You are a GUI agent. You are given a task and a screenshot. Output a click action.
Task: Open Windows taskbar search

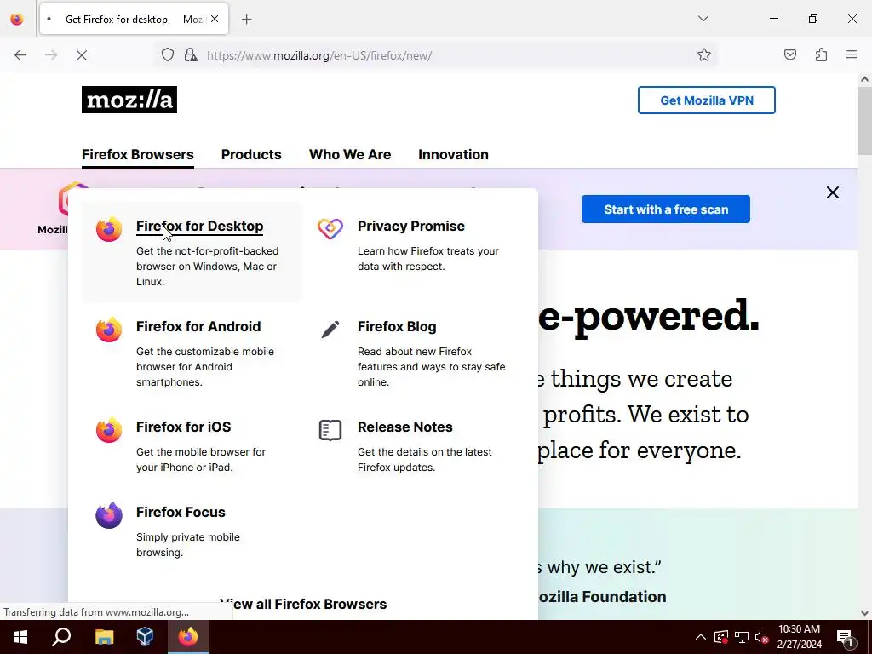point(61,637)
